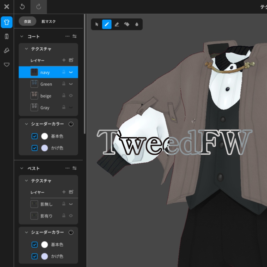Select the beige layer row
This screenshot has width=267, height=267.
click(x=48, y=96)
